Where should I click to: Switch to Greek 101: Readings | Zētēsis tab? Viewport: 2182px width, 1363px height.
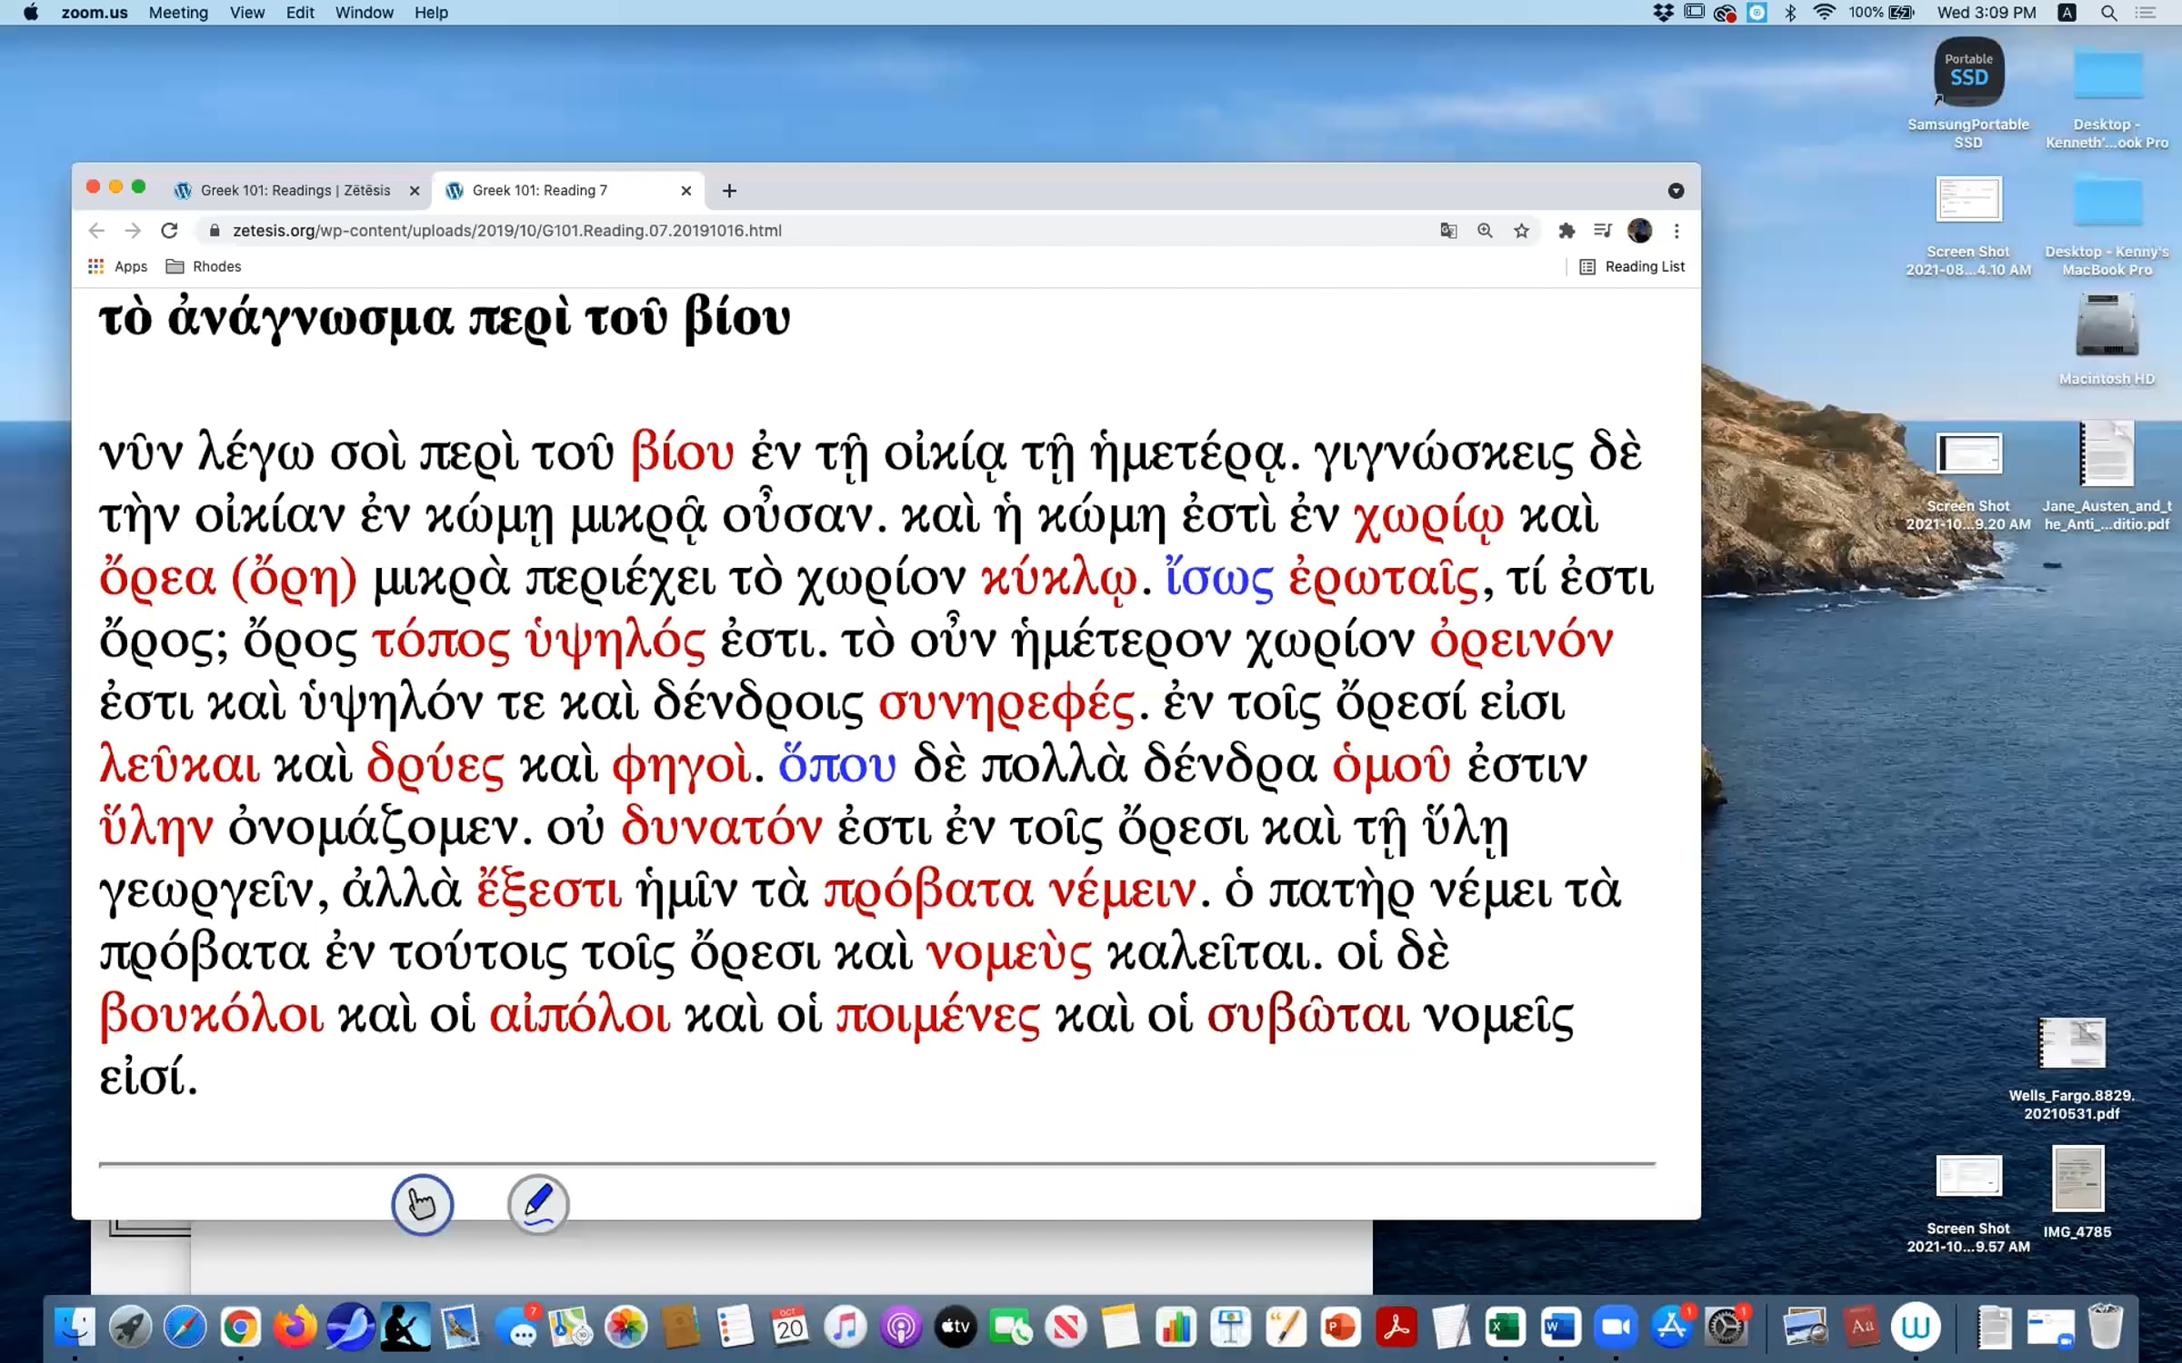coord(295,191)
